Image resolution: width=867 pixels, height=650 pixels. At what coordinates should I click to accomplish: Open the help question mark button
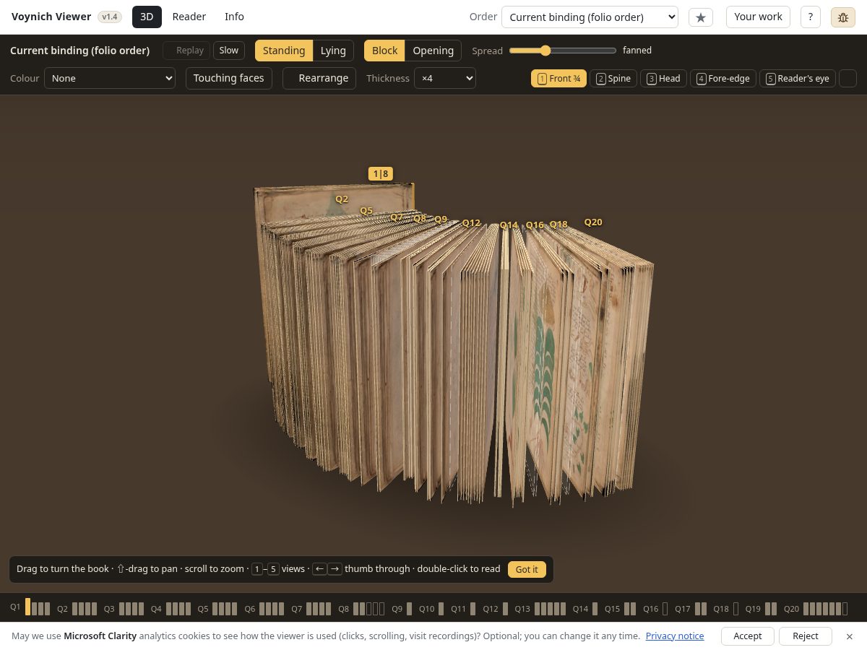[x=811, y=17]
